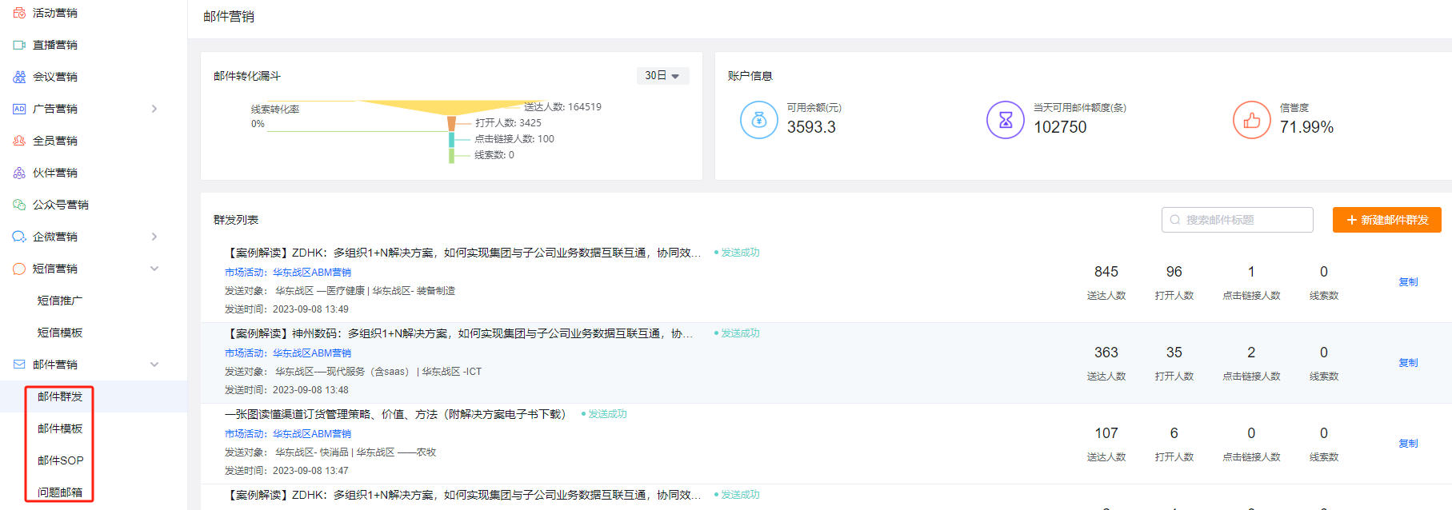
Task: Click the hourglass icon for daily email quota
Action: coord(1006,120)
